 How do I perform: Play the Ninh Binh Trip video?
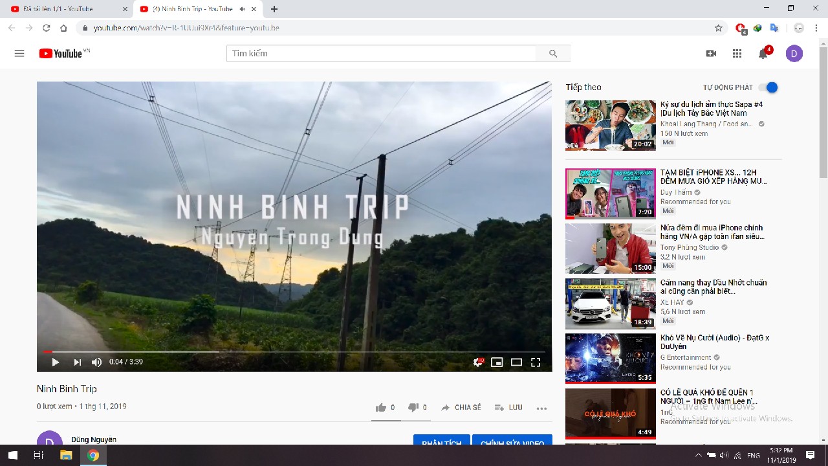[x=55, y=362]
